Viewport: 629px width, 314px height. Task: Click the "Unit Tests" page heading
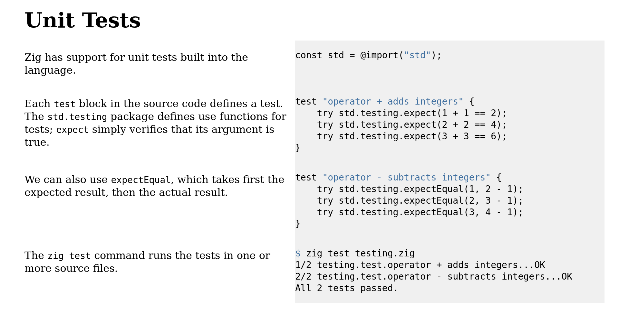[82, 21]
